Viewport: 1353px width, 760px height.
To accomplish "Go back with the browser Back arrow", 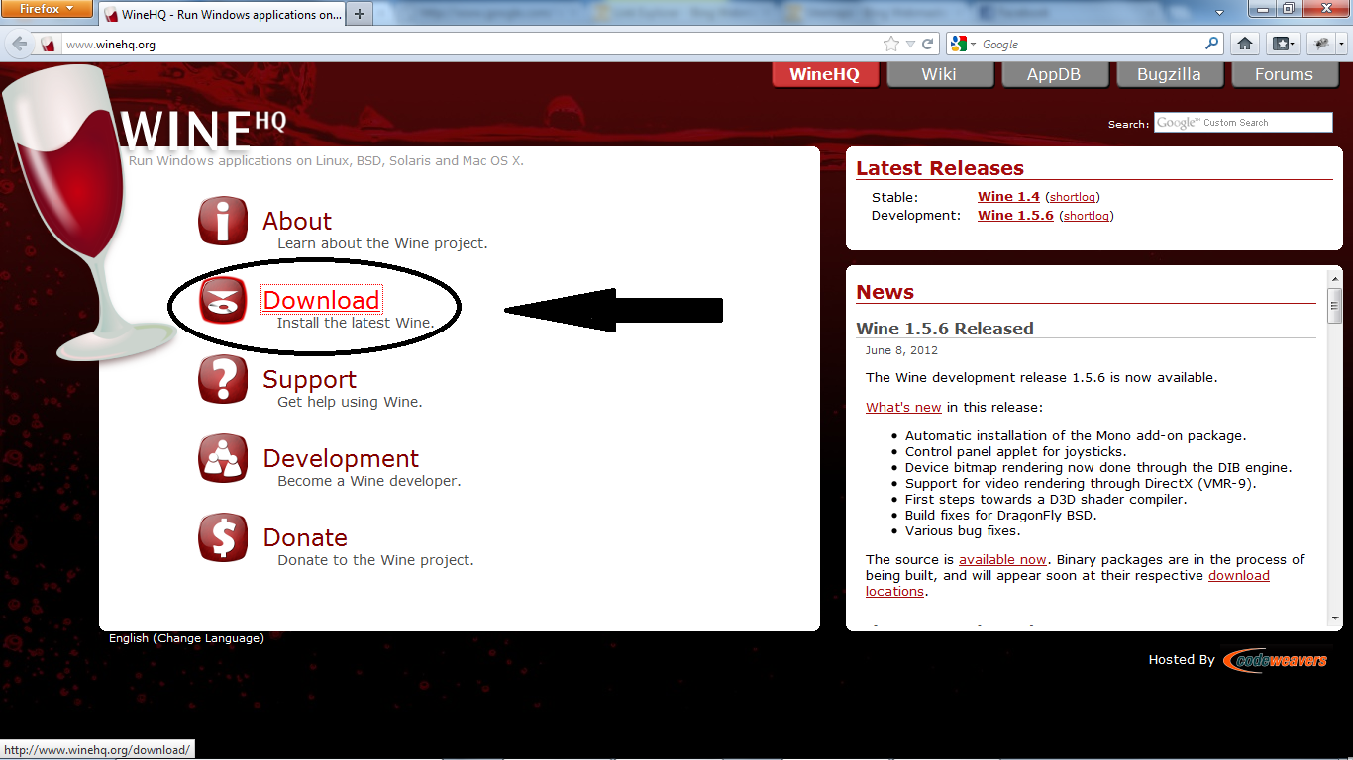I will pos(19,45).
